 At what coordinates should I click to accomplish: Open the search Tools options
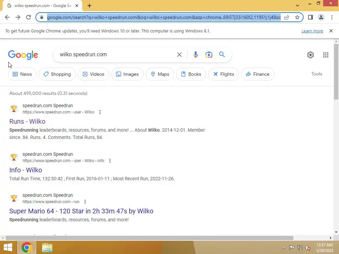click(x=316, y=74)
